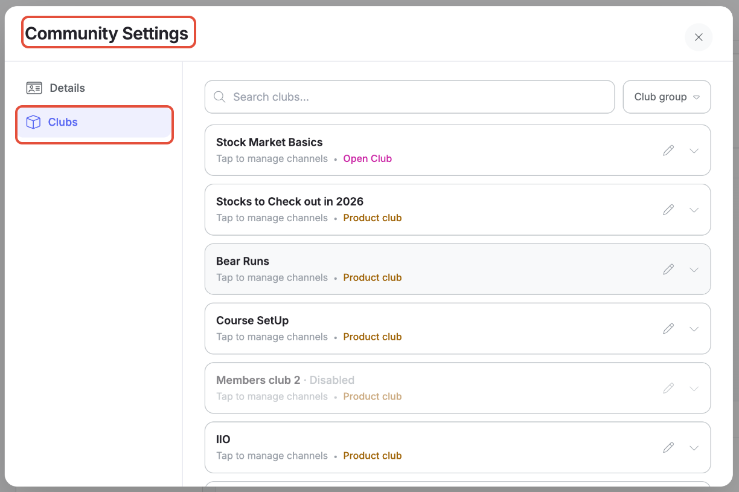Click the Community Settings heading
This screenshot has width=739, height=492.
click(x=107, y=33)
